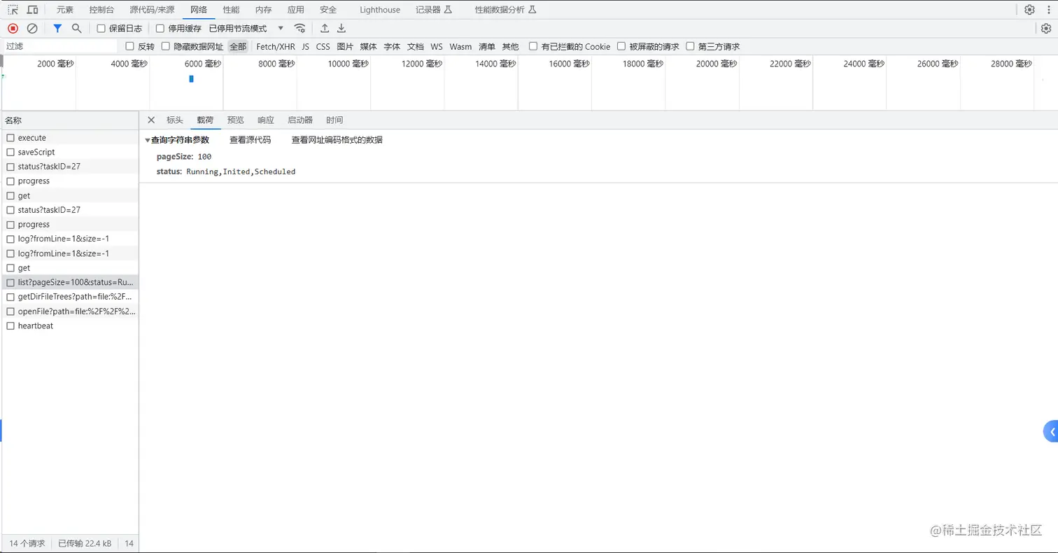Open the Lighthouse panel tab

380,10
